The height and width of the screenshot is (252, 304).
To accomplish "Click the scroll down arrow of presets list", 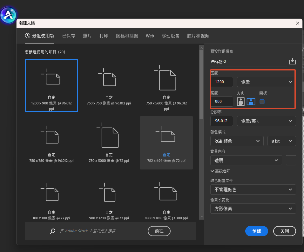I will tap(202, 216).
